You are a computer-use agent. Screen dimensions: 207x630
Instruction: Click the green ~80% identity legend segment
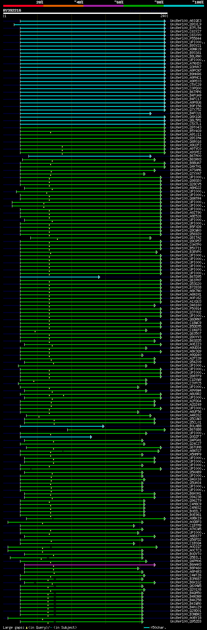click(143, 5)
